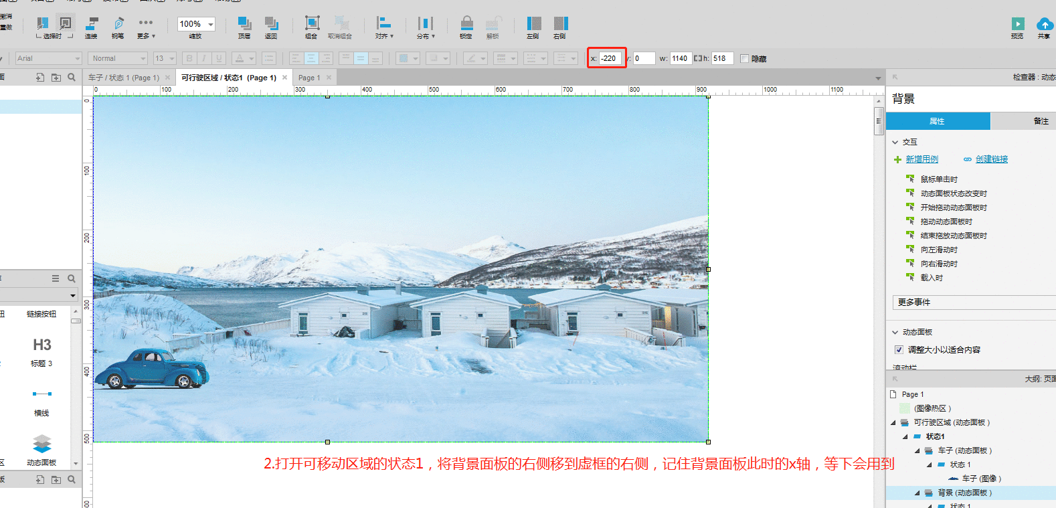Align text left

point(296,58)
